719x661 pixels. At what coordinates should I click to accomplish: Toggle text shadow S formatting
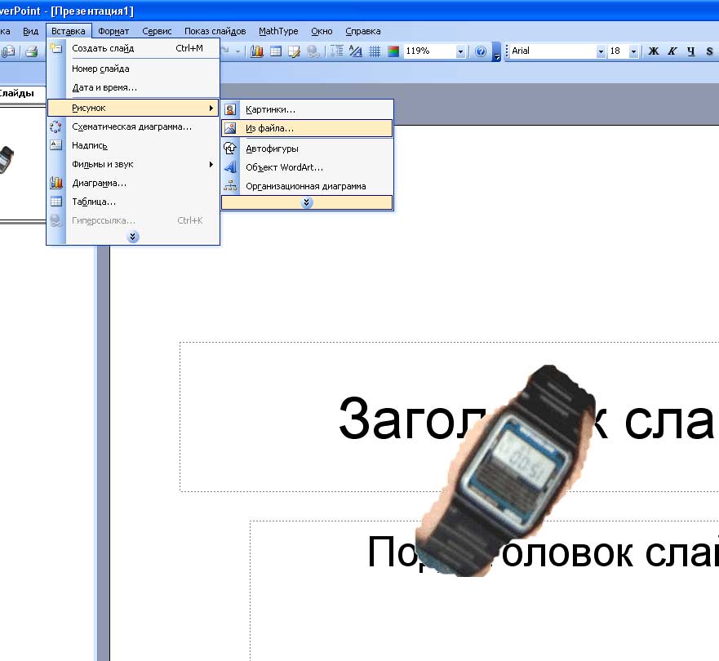point(709,51)
